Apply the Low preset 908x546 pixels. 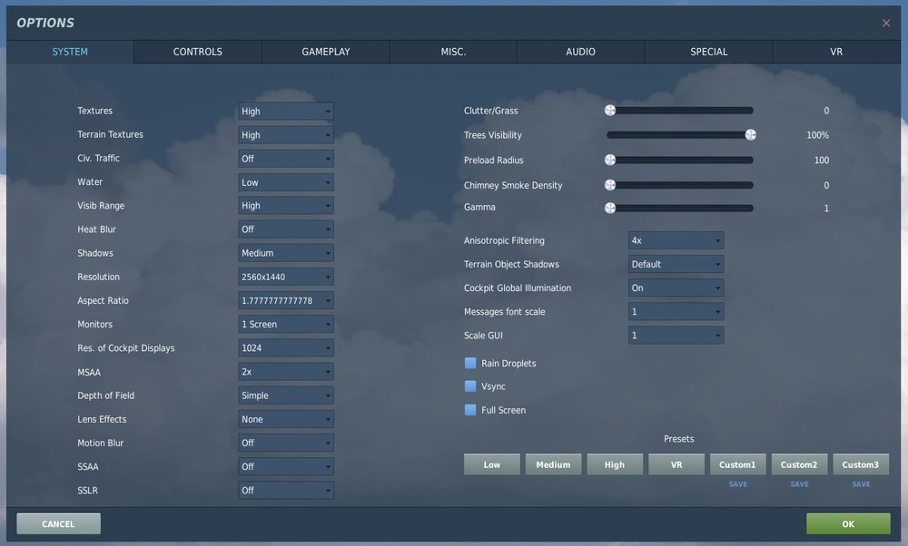[x=491, y=464]
